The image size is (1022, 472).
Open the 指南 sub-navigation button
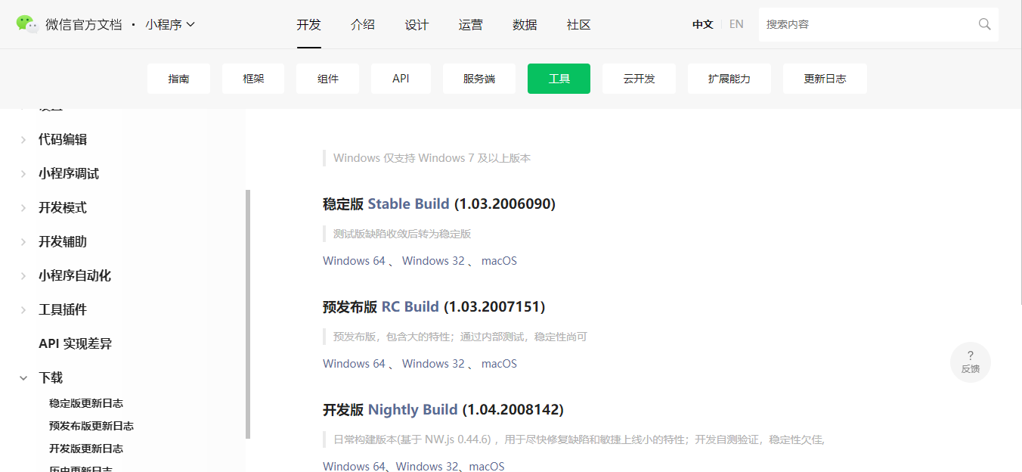pos(179,79)
